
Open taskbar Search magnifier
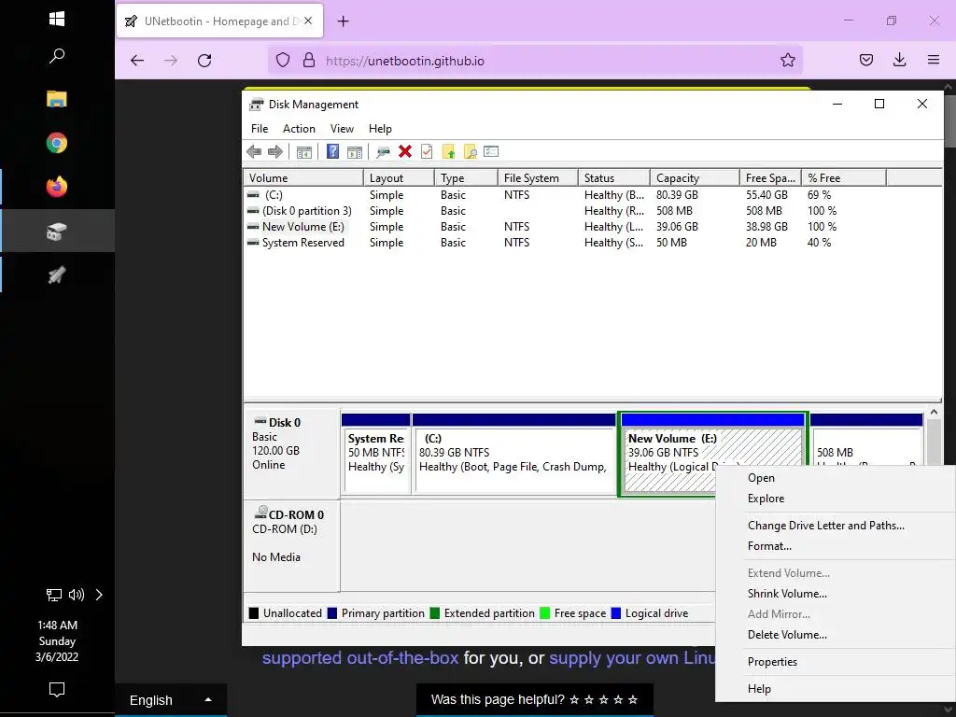click(57, 56)
